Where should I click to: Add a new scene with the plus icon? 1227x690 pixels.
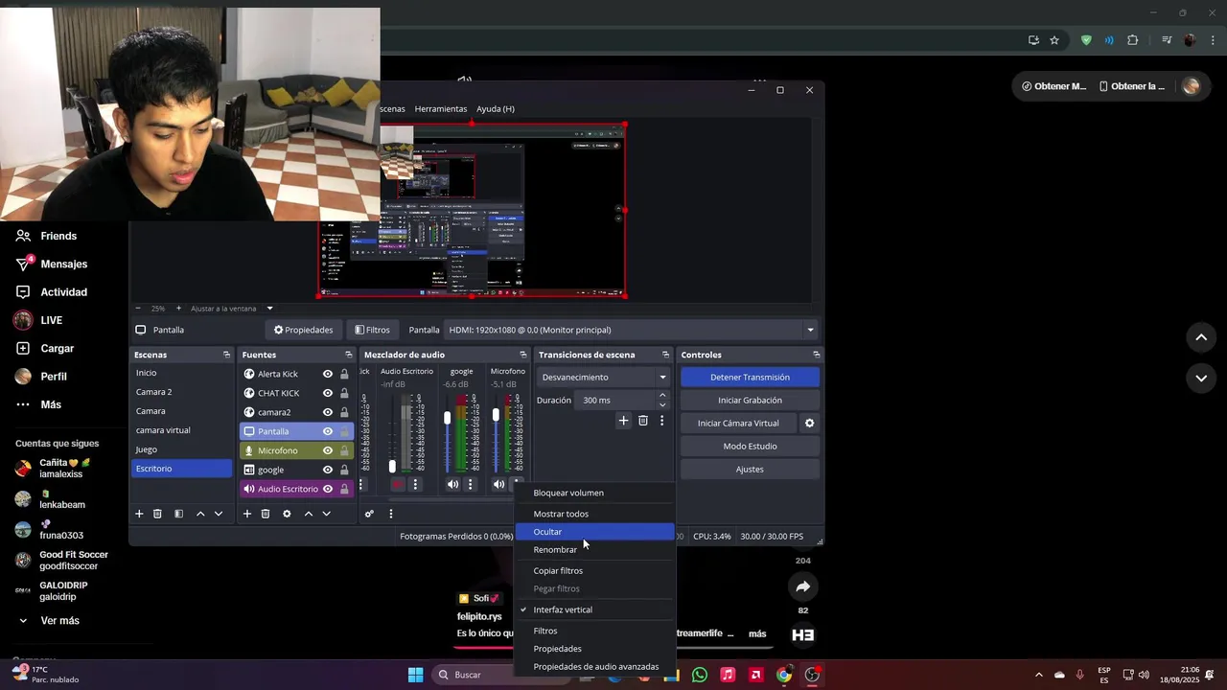[139, 514]
